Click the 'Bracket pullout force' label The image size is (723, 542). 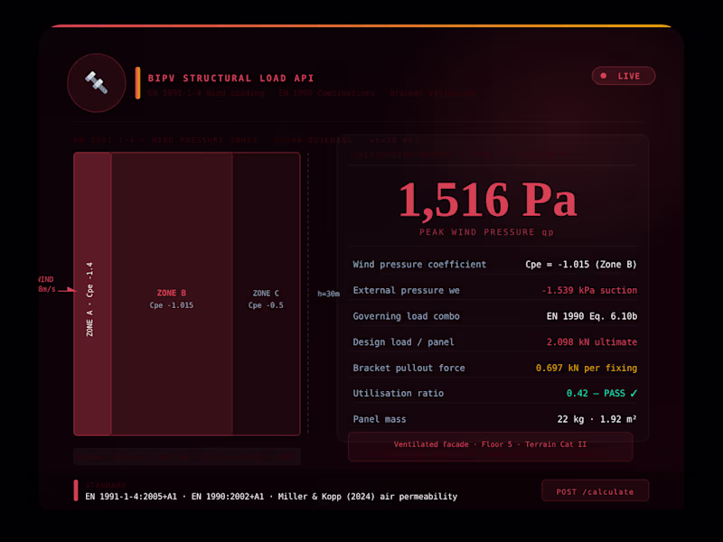[409, 368]
